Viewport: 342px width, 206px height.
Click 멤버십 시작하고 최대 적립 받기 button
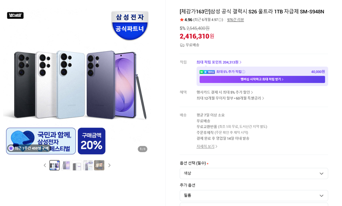coord(262,79)
